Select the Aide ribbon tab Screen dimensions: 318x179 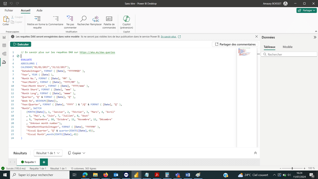39,10
